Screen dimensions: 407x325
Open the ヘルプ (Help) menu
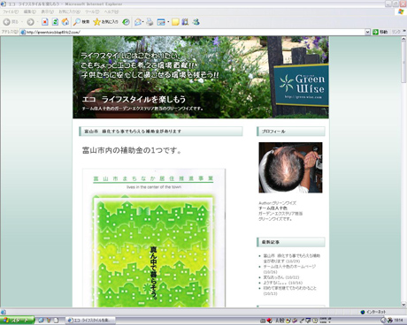[111, 11]
